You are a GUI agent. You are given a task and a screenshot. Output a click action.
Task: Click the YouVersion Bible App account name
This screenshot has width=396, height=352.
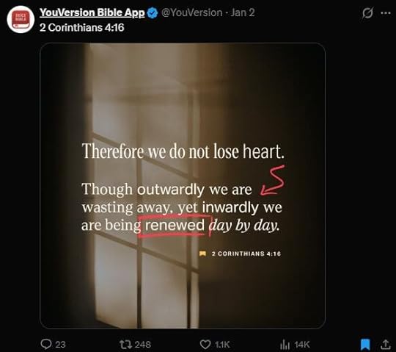[x=92, y=12]
